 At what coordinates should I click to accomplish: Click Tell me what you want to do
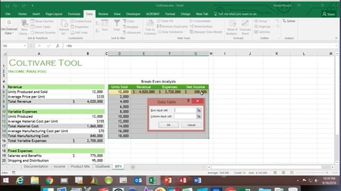236,14
